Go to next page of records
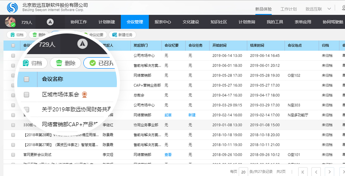 (329, 171)
